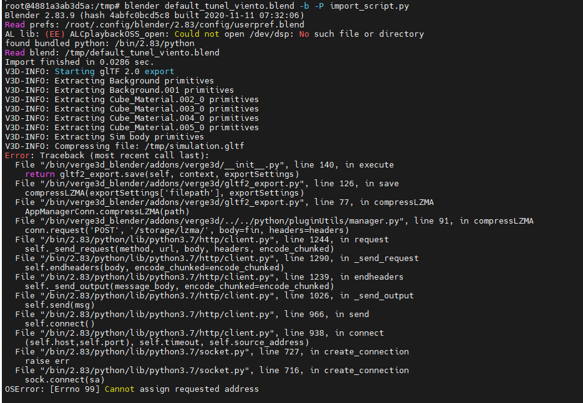
Task: Select 'Extracting Cube_Material.002_0 primitives' line
Action: (132, 100)
